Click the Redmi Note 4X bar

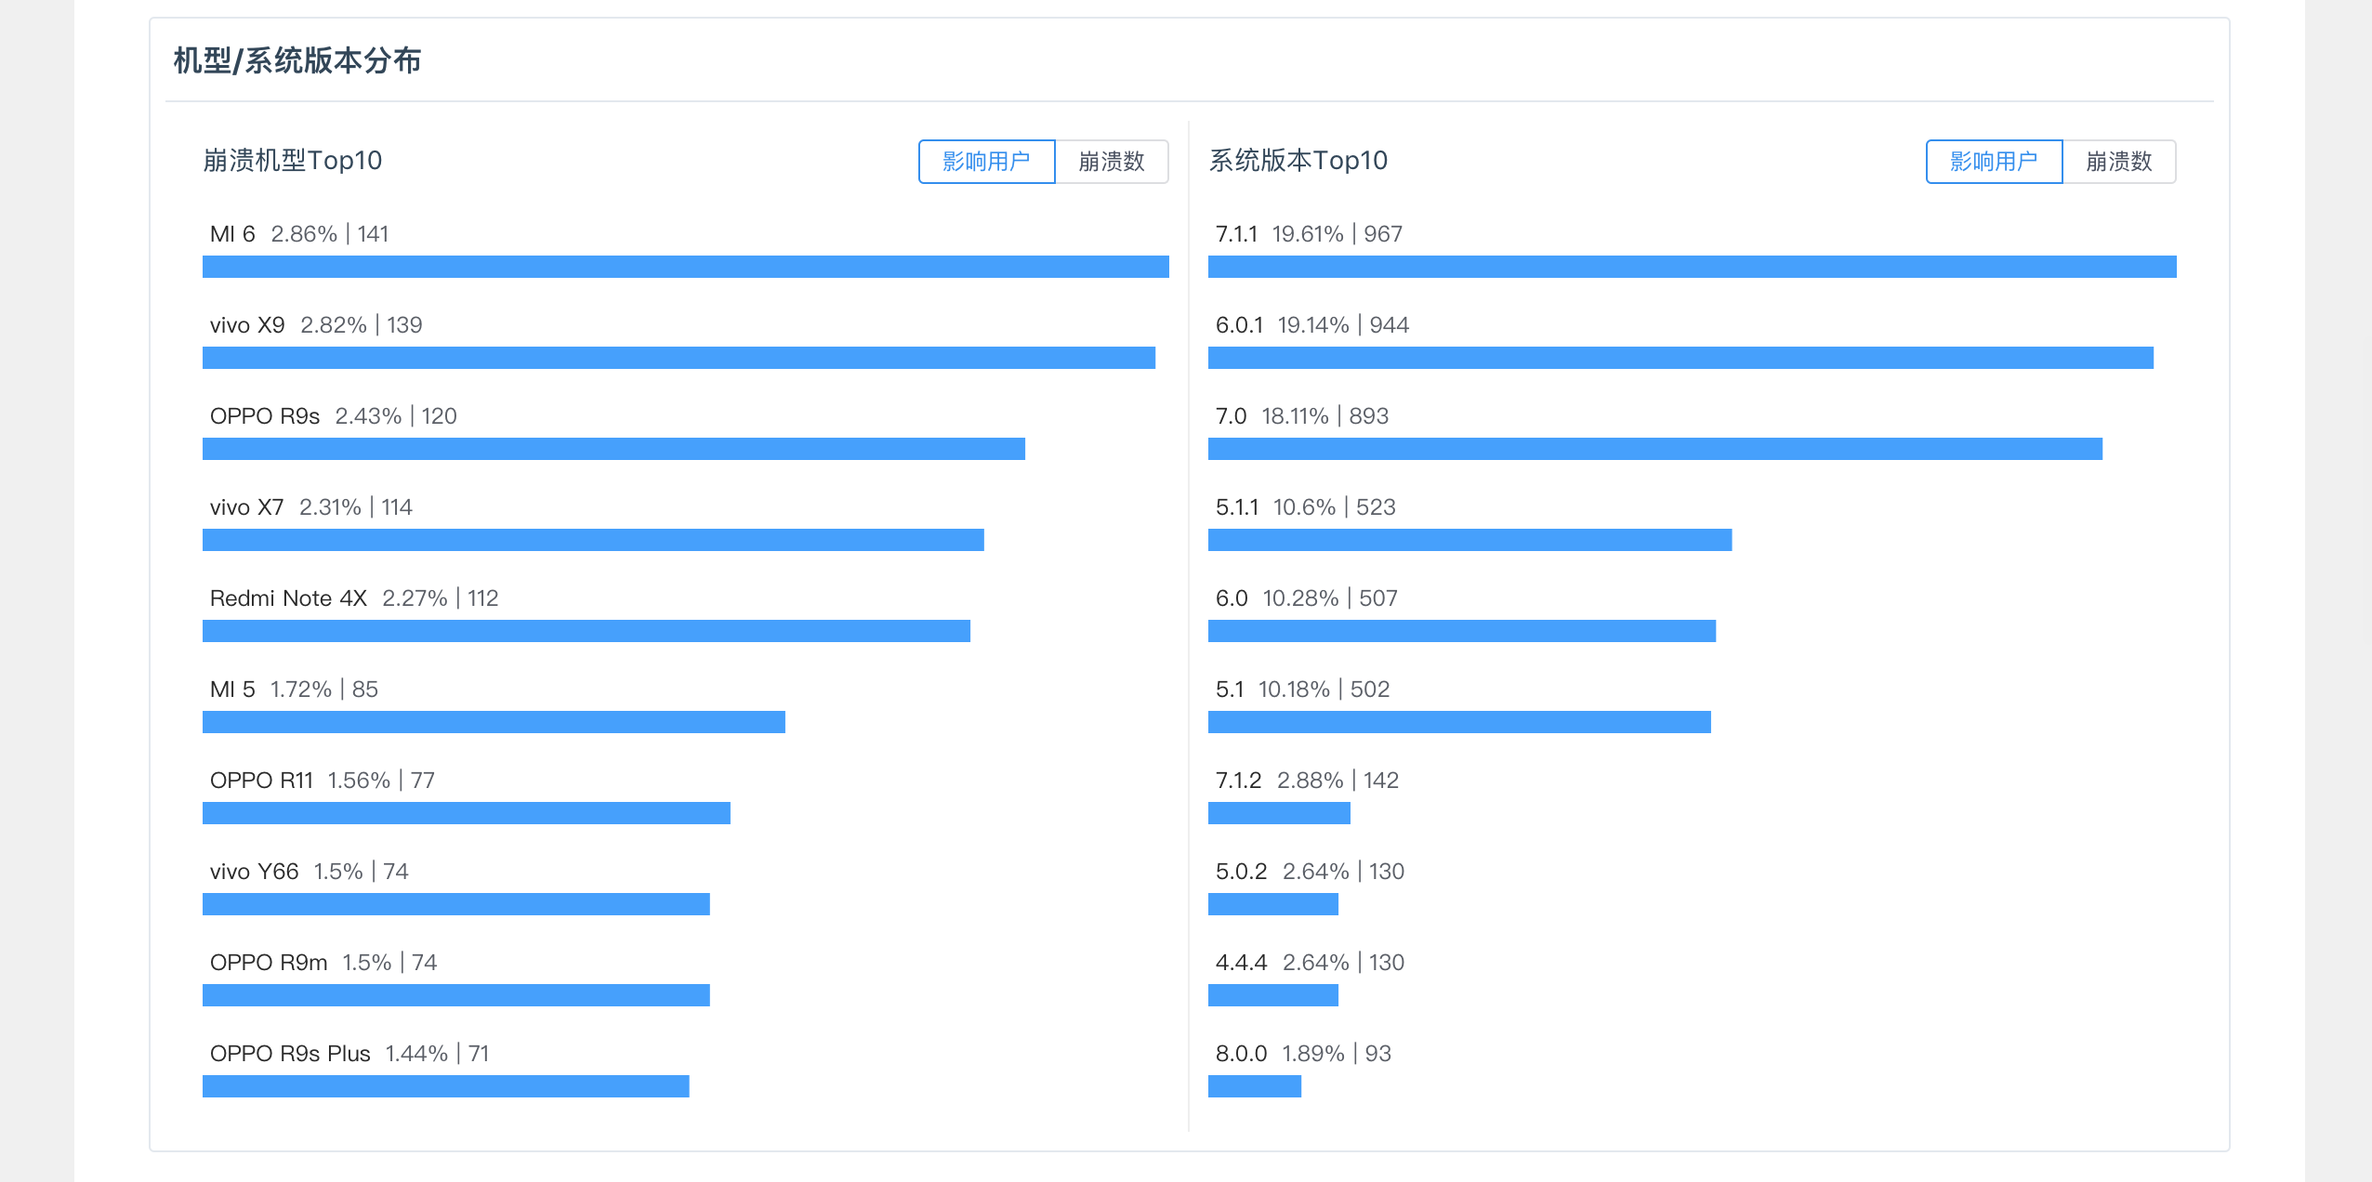[x=586, y=631]
